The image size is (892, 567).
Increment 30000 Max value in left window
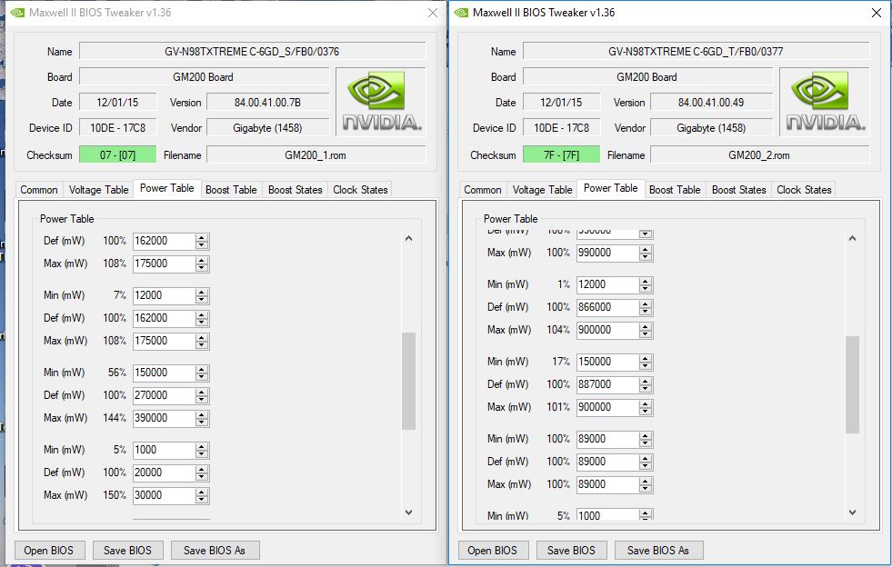(202, 492)
